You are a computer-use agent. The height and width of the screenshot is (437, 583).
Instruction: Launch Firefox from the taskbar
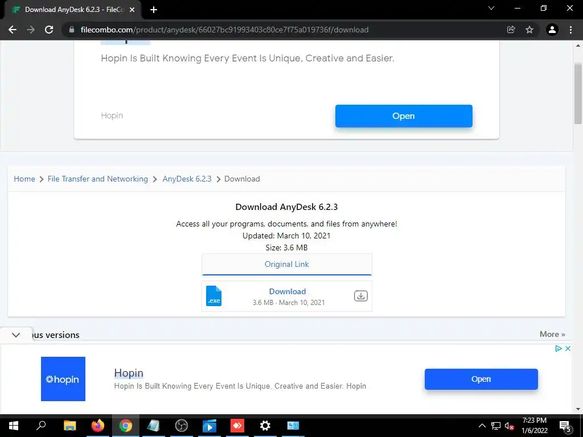98,426
